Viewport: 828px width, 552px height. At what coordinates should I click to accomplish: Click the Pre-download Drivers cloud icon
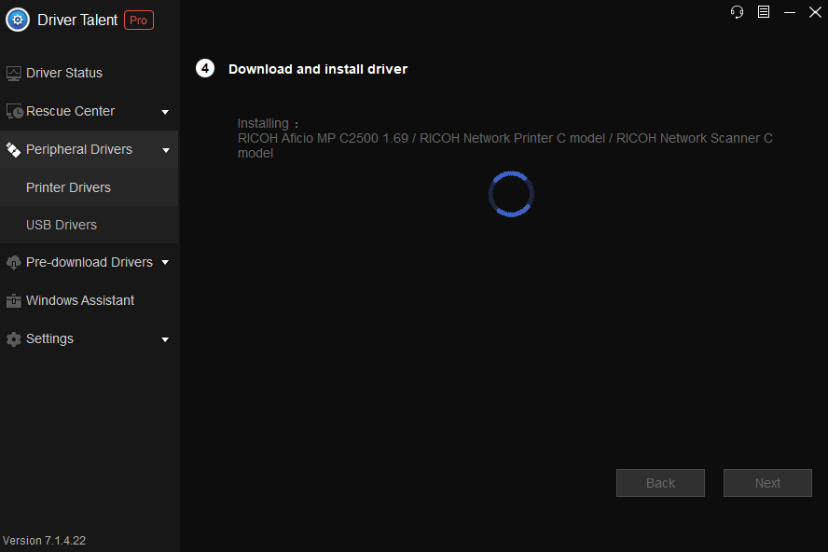click(x=14, y=263)
